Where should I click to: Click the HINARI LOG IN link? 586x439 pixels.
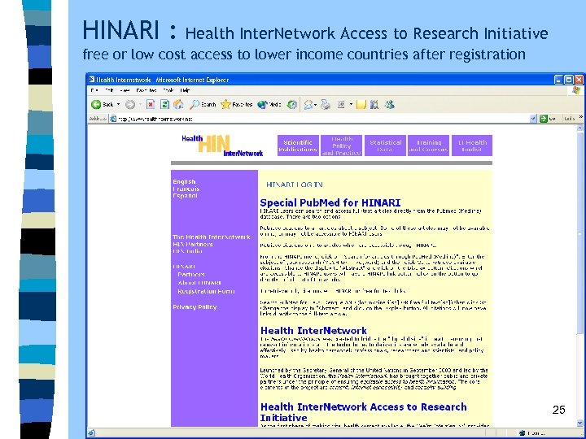(x=295, y=185)
